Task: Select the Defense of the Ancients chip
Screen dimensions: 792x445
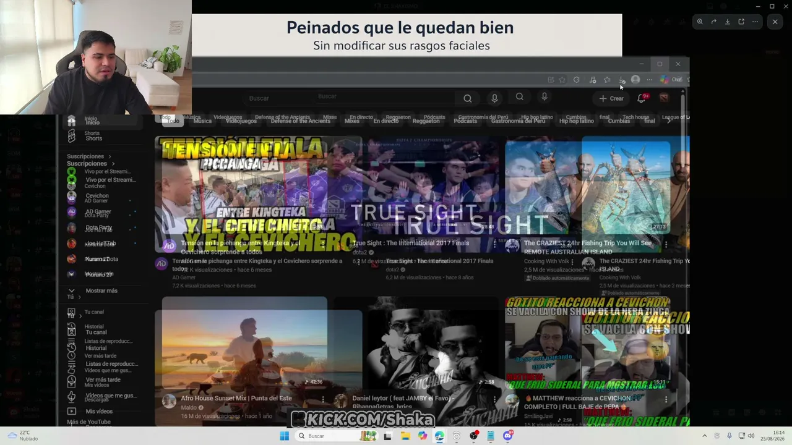Action: point(300,121)
